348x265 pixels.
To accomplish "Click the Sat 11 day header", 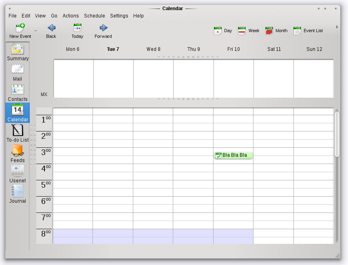I will click(x=274, y=49).
